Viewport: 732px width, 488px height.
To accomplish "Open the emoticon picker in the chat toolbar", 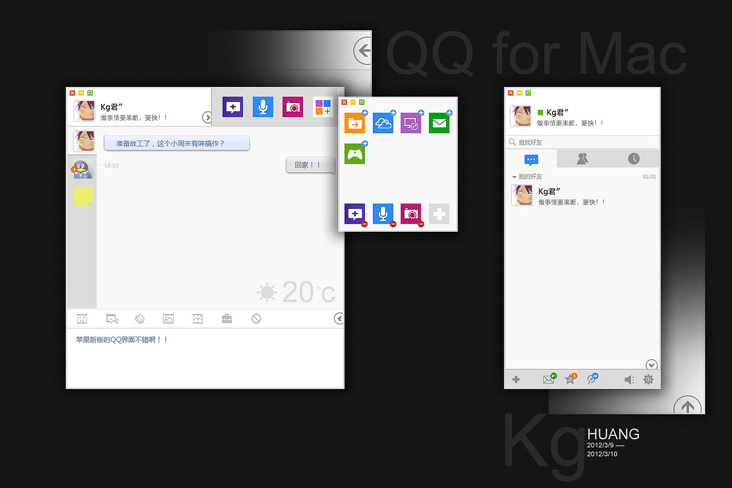I will click(82, 319).
